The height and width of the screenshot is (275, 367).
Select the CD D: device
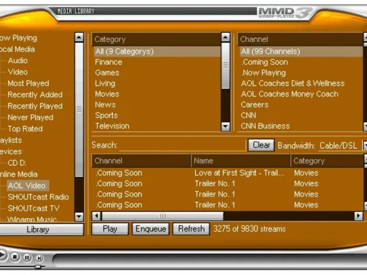tap(17, 163)
